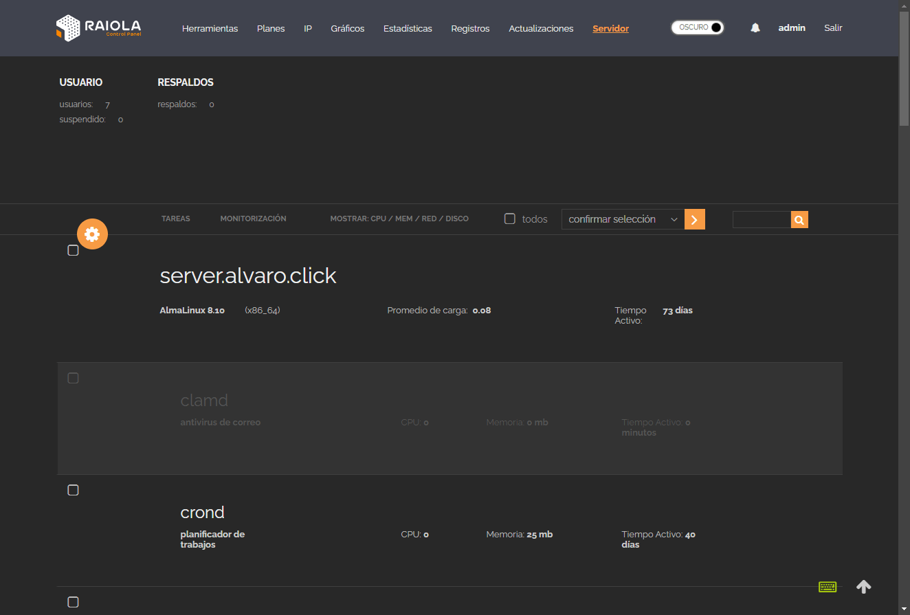
Task: Click the TAREAS link
Action: click(x=176, y=219)
